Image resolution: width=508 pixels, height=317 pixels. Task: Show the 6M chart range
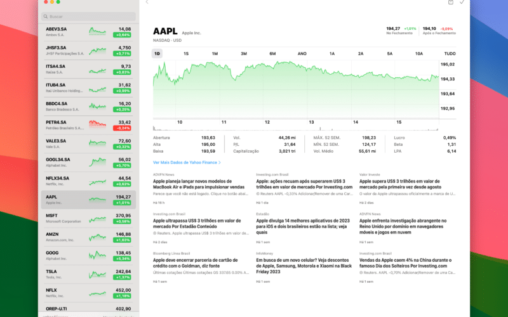tap(272, 54)
